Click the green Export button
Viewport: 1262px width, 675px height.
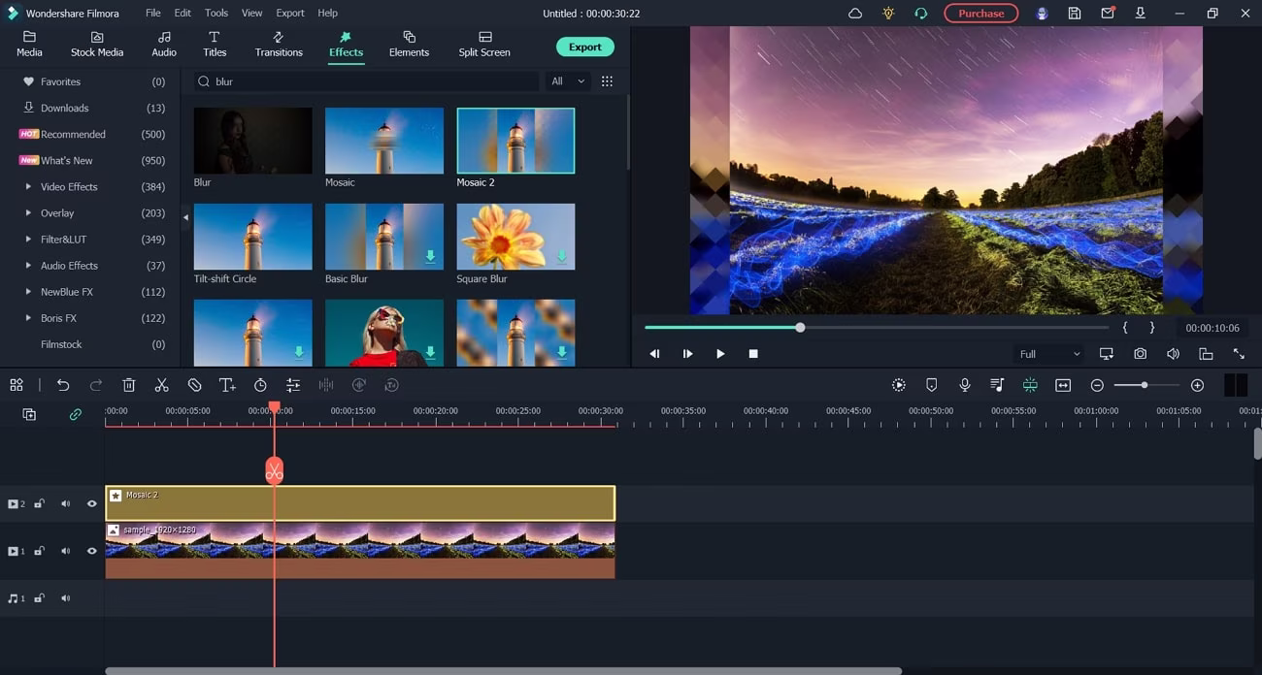584,47
